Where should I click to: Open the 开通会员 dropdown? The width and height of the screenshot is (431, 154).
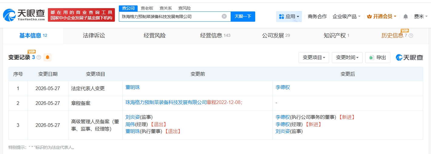tap(382, 17)
